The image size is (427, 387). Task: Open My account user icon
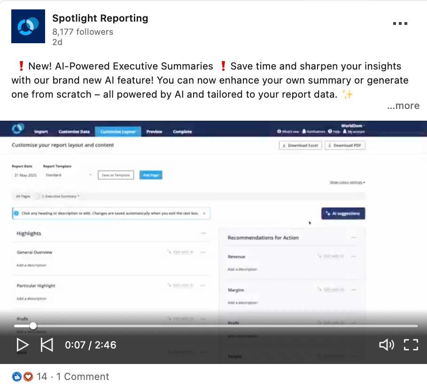(345, 131)
